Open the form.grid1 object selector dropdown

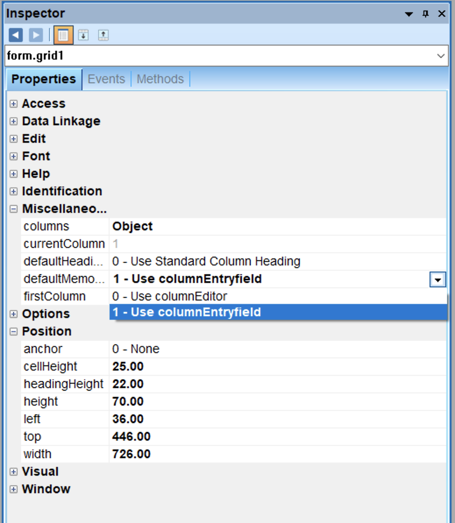click(x=441, y=56)
